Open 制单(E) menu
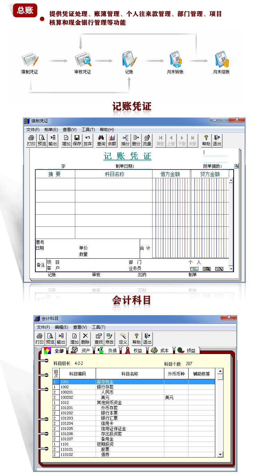260x475 pixels. 51,129
